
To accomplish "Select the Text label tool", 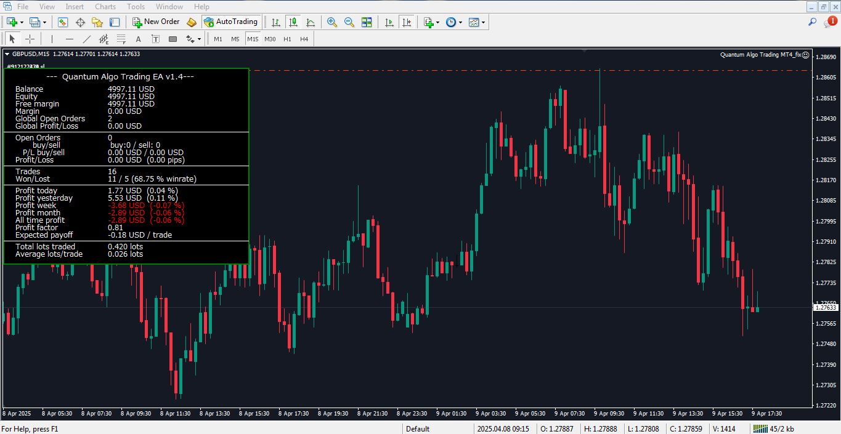I will [138, 39].
